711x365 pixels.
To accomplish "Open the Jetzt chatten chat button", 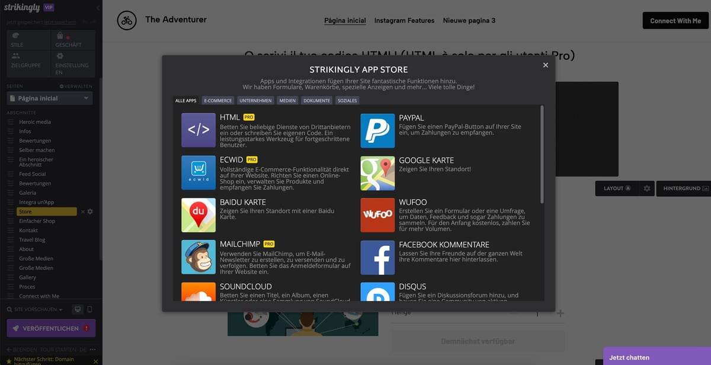I will click(x=657, y=357).
